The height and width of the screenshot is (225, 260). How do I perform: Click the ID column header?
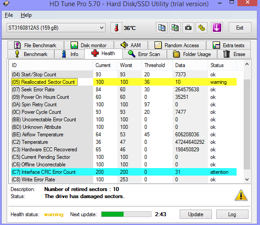pos(51,65)
